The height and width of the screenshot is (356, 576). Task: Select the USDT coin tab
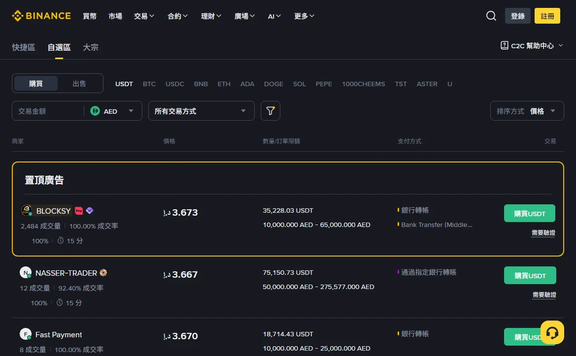pyautogui.click(x=124, y=84)
